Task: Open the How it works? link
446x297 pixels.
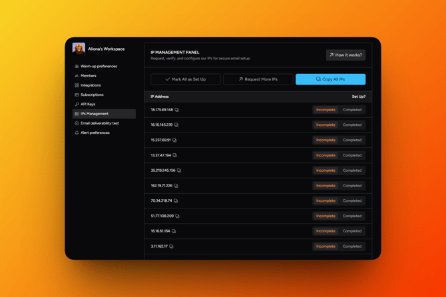Action: click(x=345, y=55)
